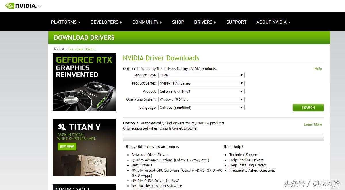Open the Product dropdown showing GeForce GTX TITAN
This screenshot has height=190, width=345.
(x=201, y=91)
